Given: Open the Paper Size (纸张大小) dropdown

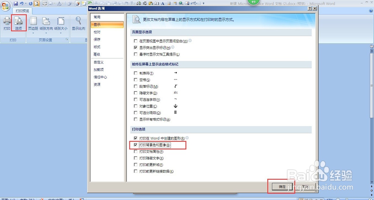Looking at the screenshot, I should (x=61, y=25).
